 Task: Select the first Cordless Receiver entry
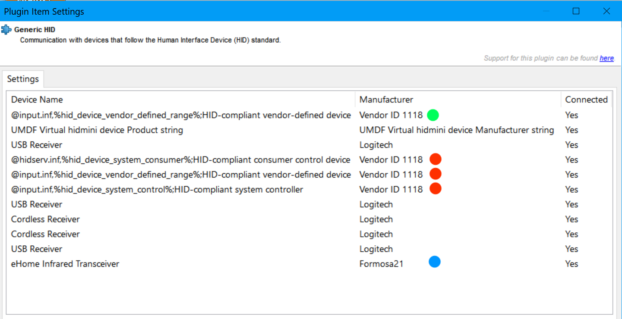coord(309,219)
